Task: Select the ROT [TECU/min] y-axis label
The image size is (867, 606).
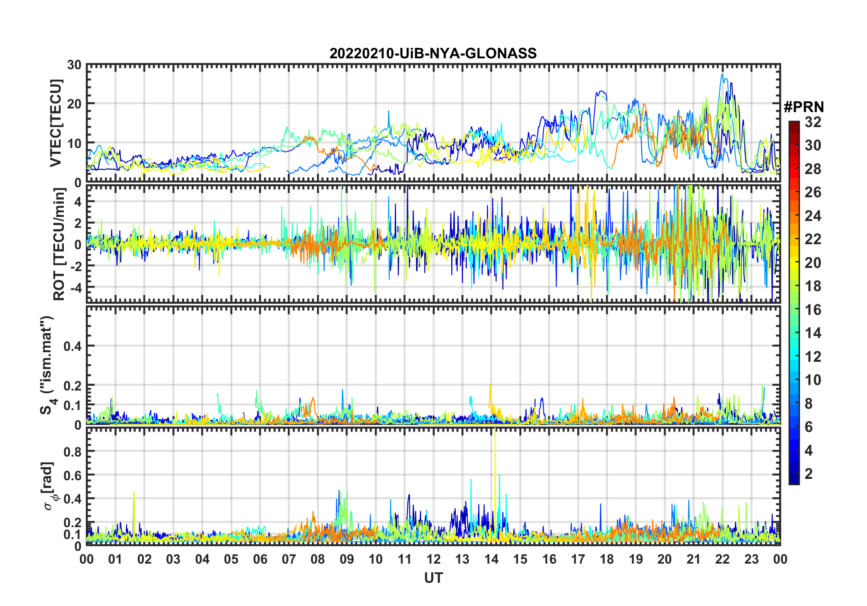Action: [x=60, y=244]
